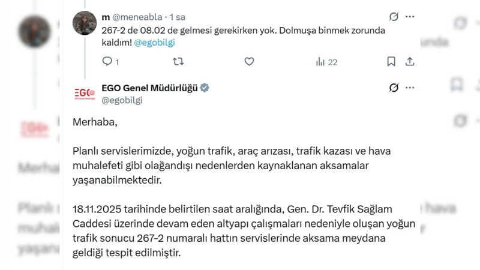480x270 pixels.
Task: Click the display name 'm'
Action: (106, 16)
